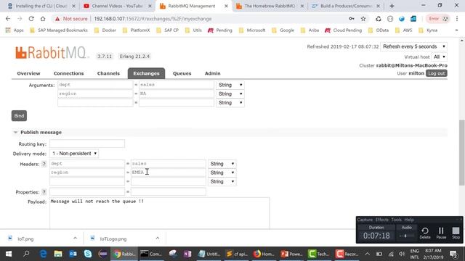The height and width of the screenshot is (261, 465).
Task: Go to the Channels tab
Action: (108, 73)
